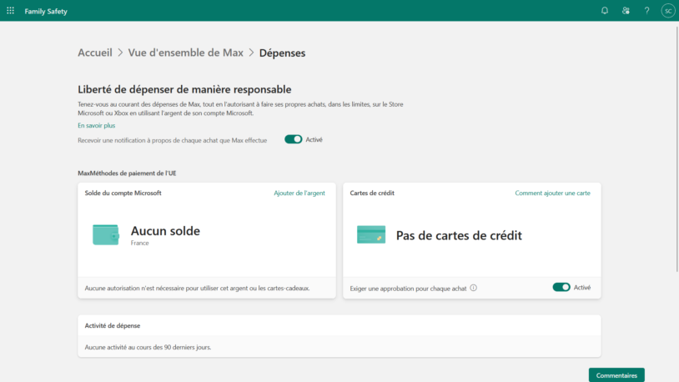Viewport: 679px width, 382px height.
Task: Click the France region label
Action: pos(140,243)
